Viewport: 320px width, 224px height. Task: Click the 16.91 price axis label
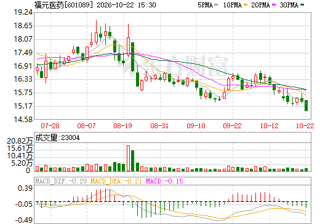click(x=23, y=66)
